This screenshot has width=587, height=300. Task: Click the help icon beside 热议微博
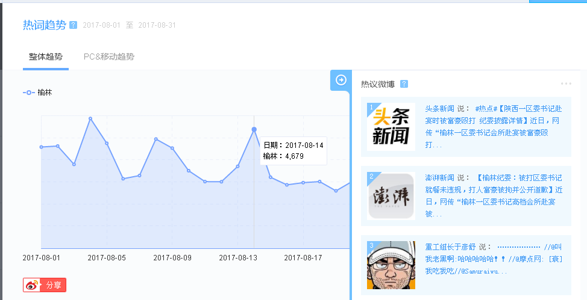point(404,84)
